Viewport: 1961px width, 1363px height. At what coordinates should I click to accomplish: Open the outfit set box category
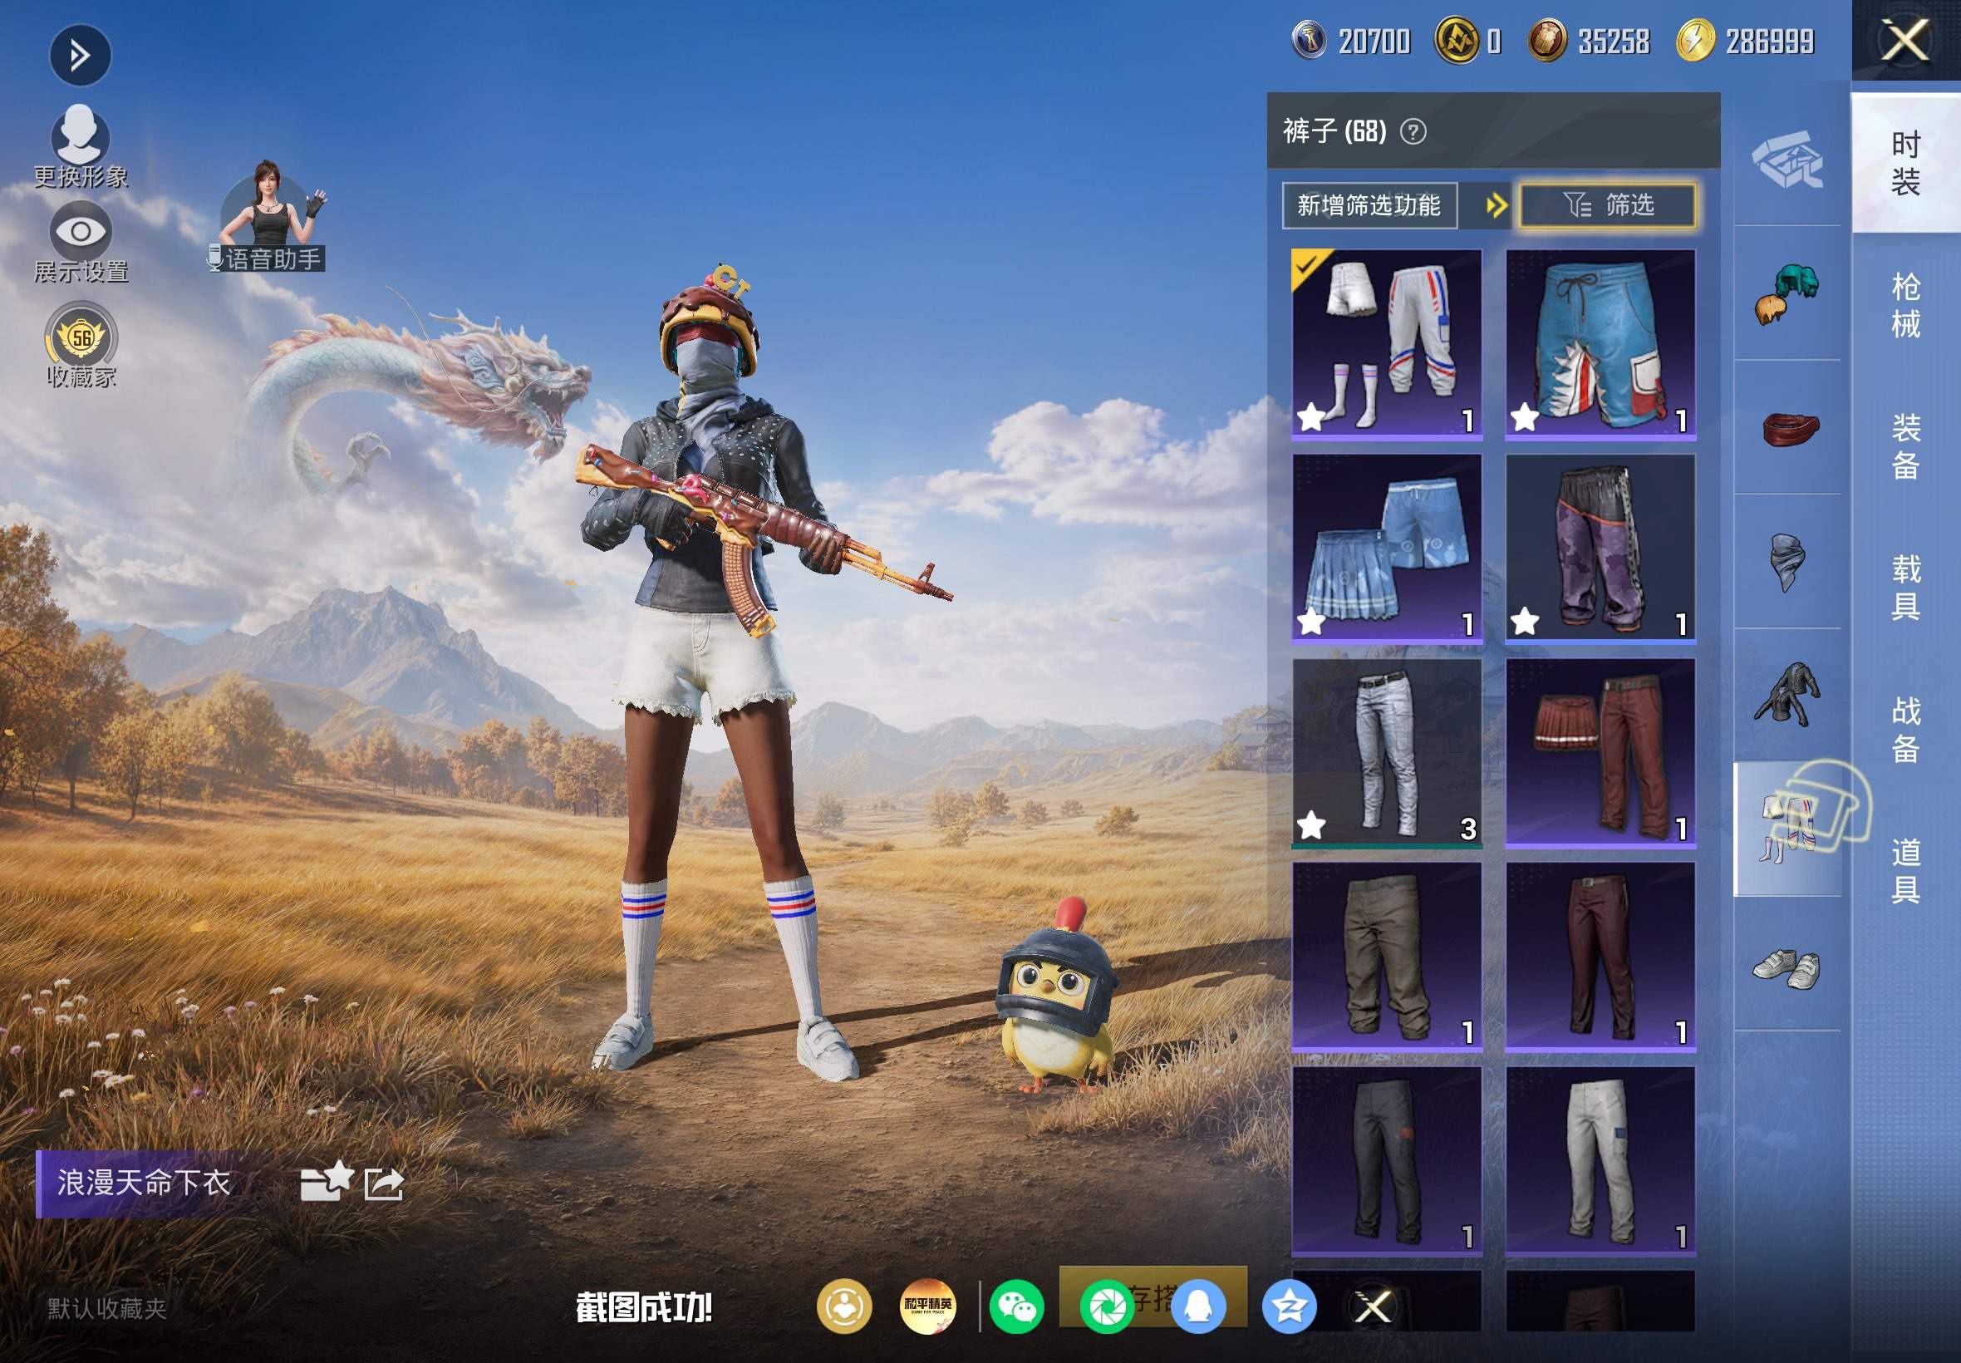pyautogui.click(x=1787, y=159)
